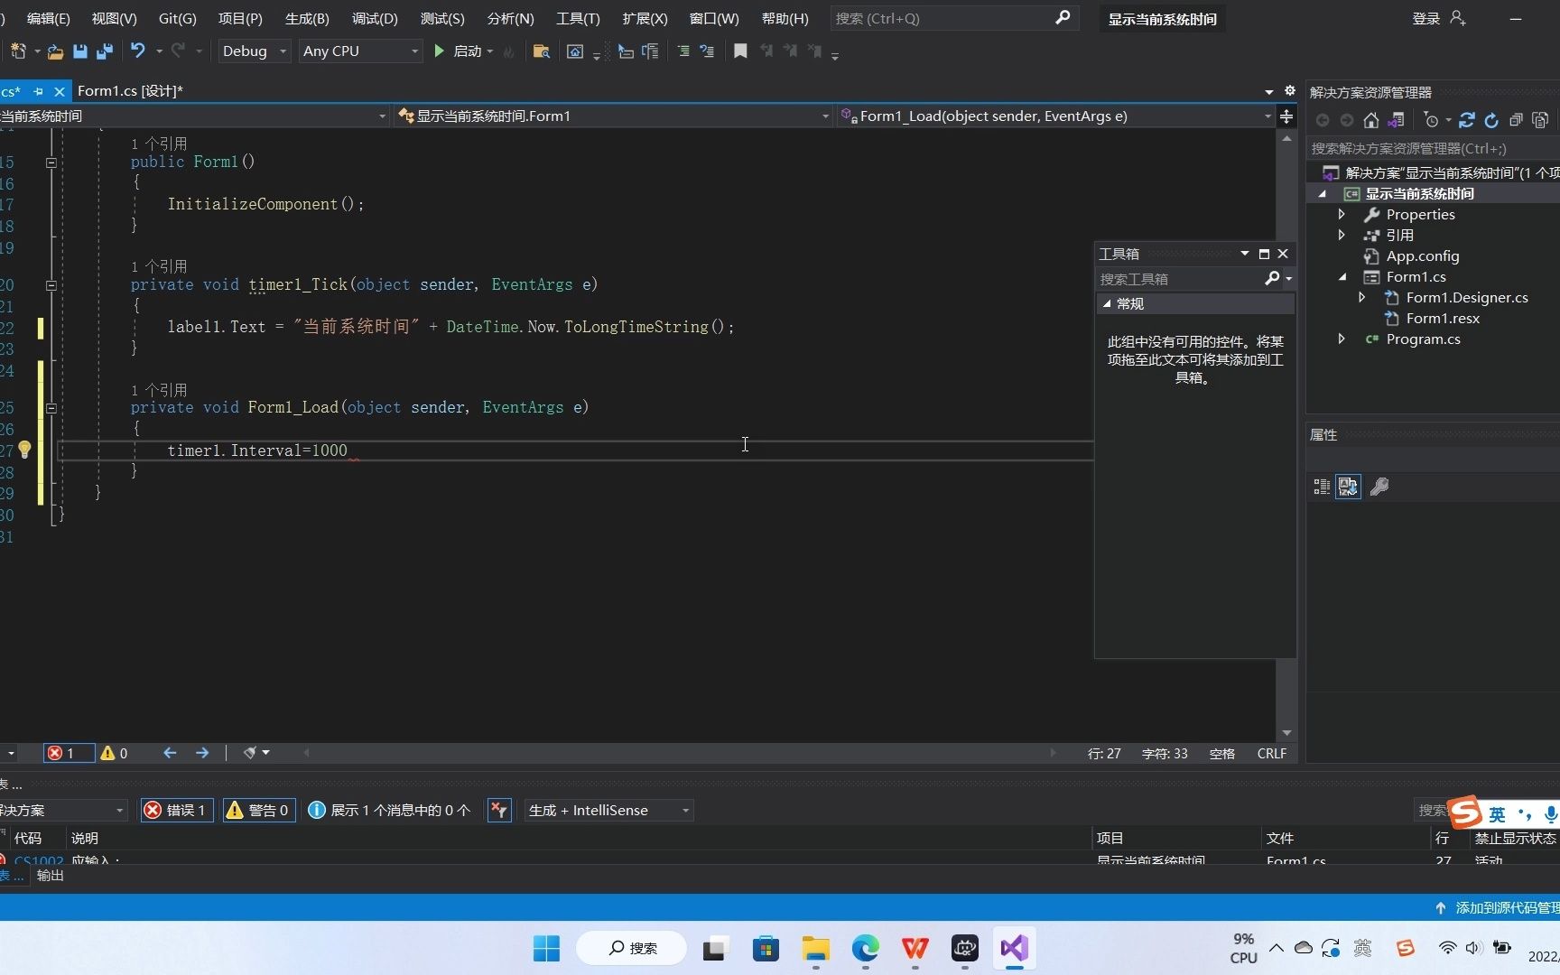Collapse the 常规 toolbox group
The height and width of the screenshot is (975, 1560).
tap(1107, 303)
